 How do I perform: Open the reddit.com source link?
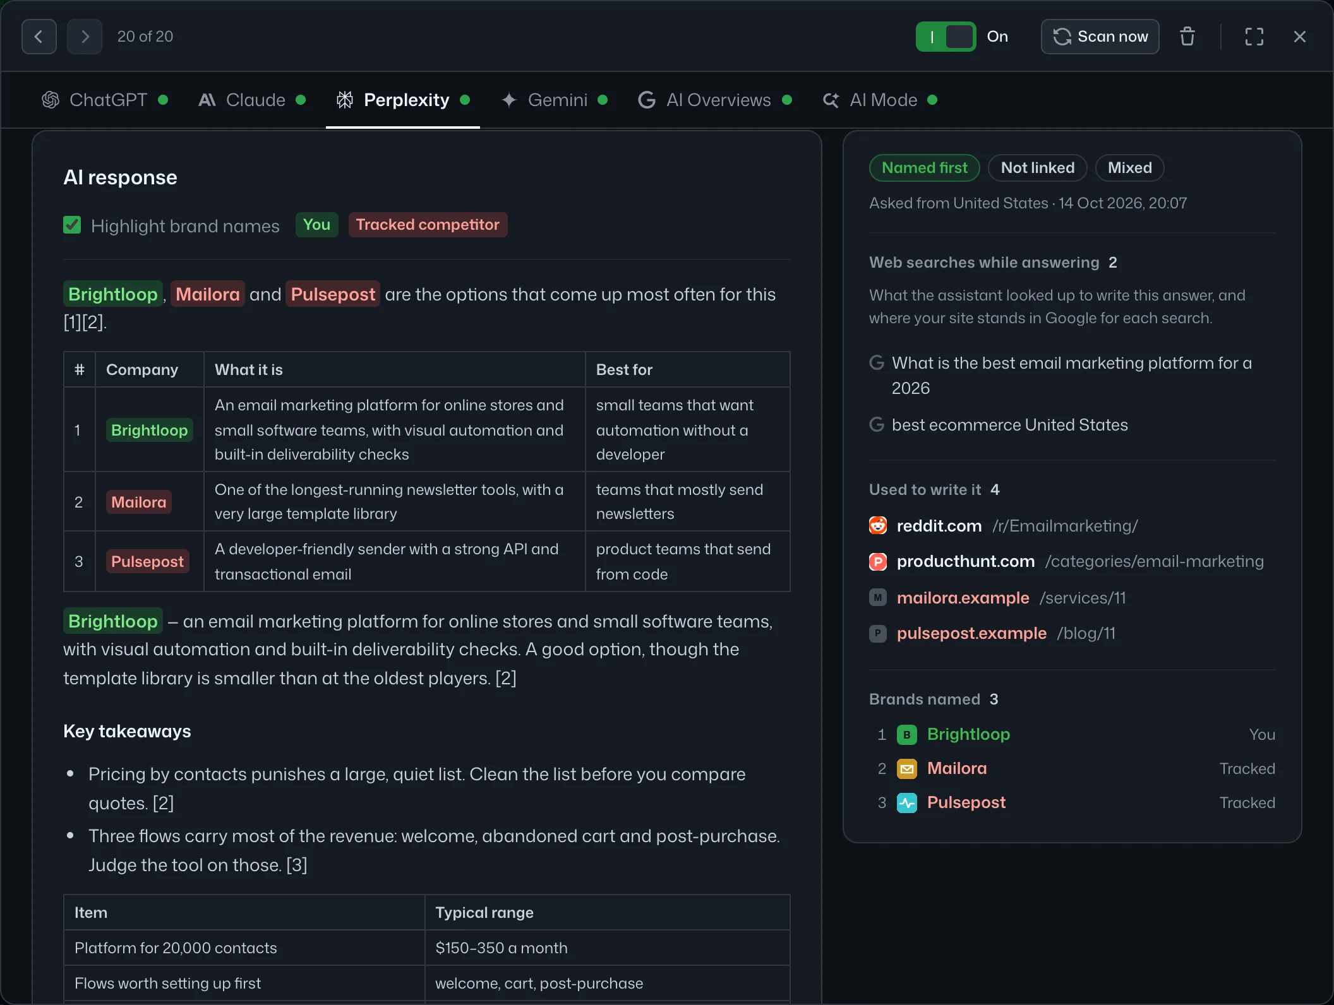click(1017, 526)
